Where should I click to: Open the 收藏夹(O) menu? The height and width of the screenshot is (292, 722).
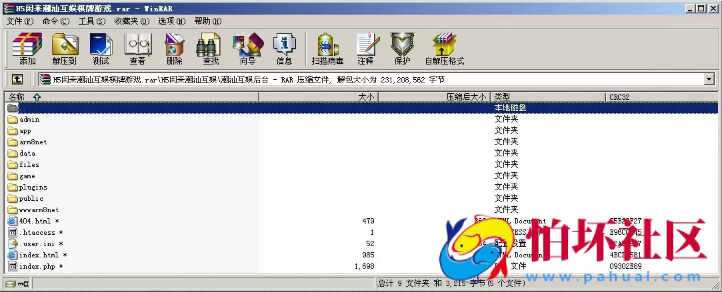click(x=132, y=21)
